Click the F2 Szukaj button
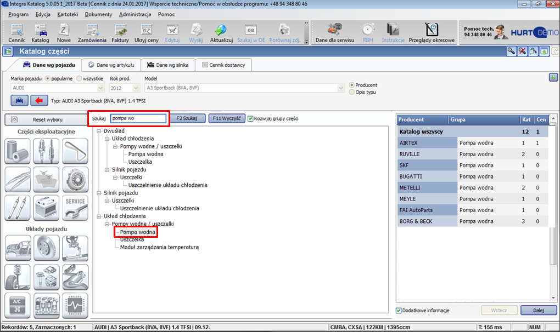Screen dimensions: 560x332 pos(187,118)
